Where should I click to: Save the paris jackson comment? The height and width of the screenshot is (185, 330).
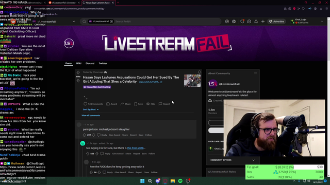(141, 135)
